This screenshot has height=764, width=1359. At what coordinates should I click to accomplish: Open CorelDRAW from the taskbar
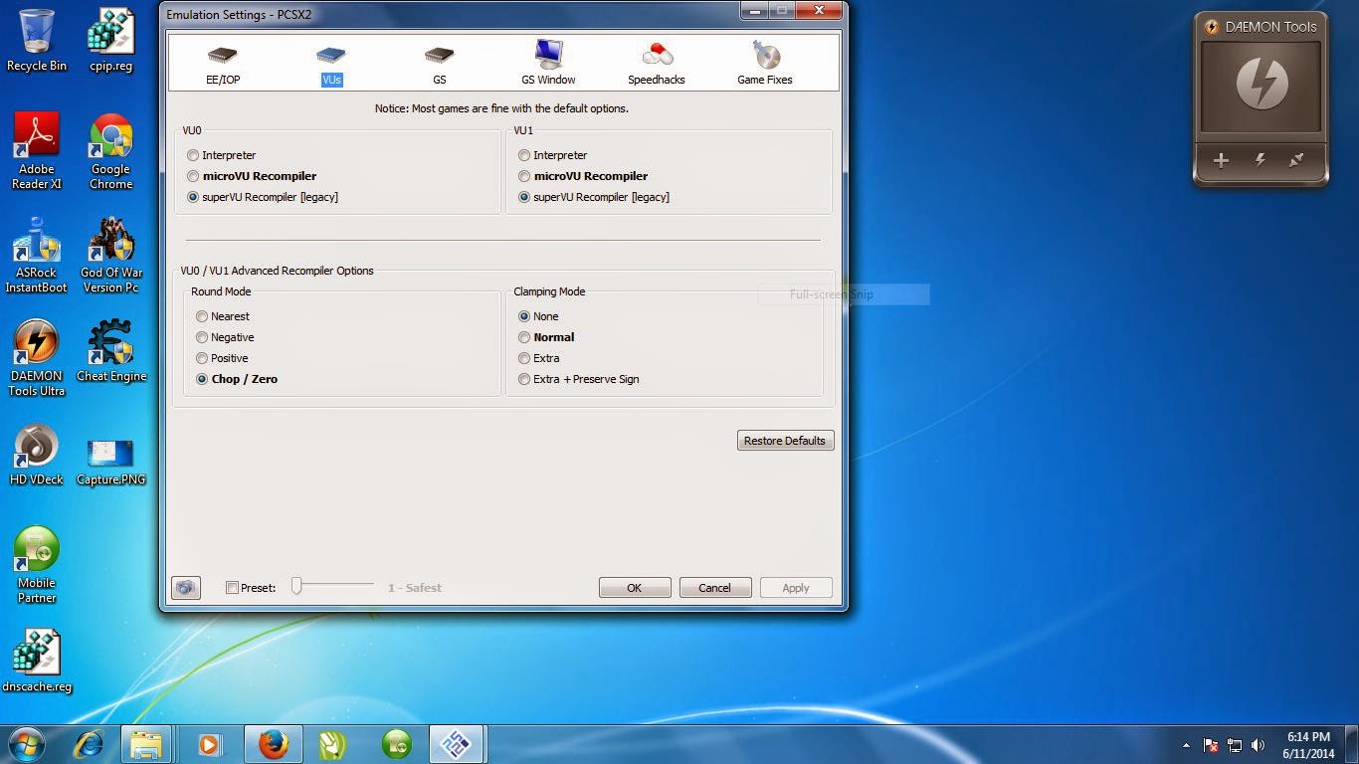point(332,744)
